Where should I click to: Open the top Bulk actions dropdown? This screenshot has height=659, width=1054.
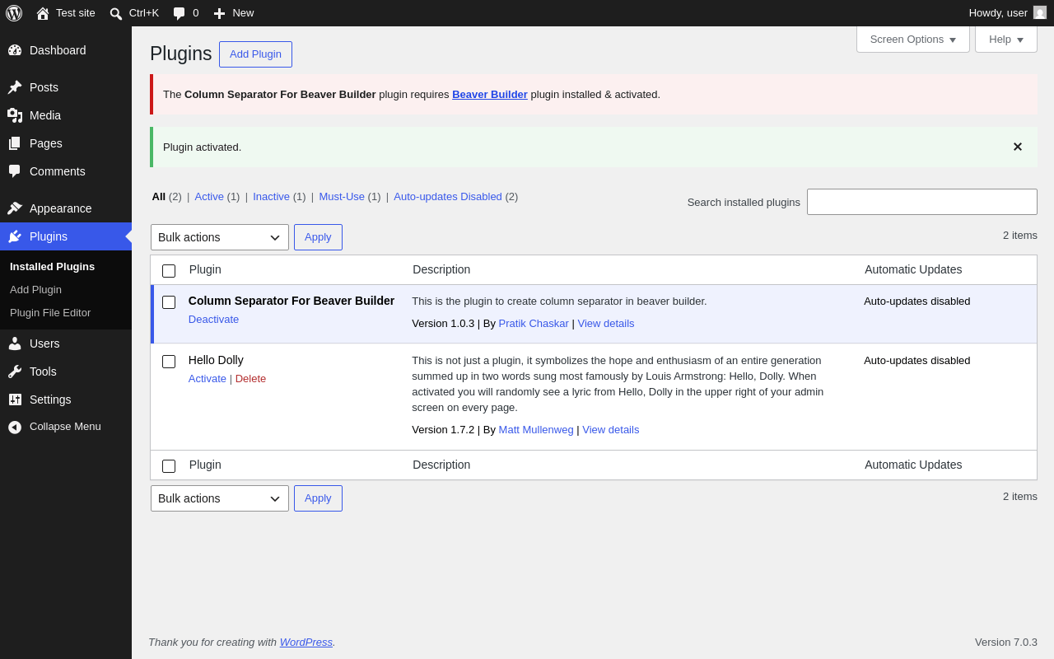tap(220, 237)
